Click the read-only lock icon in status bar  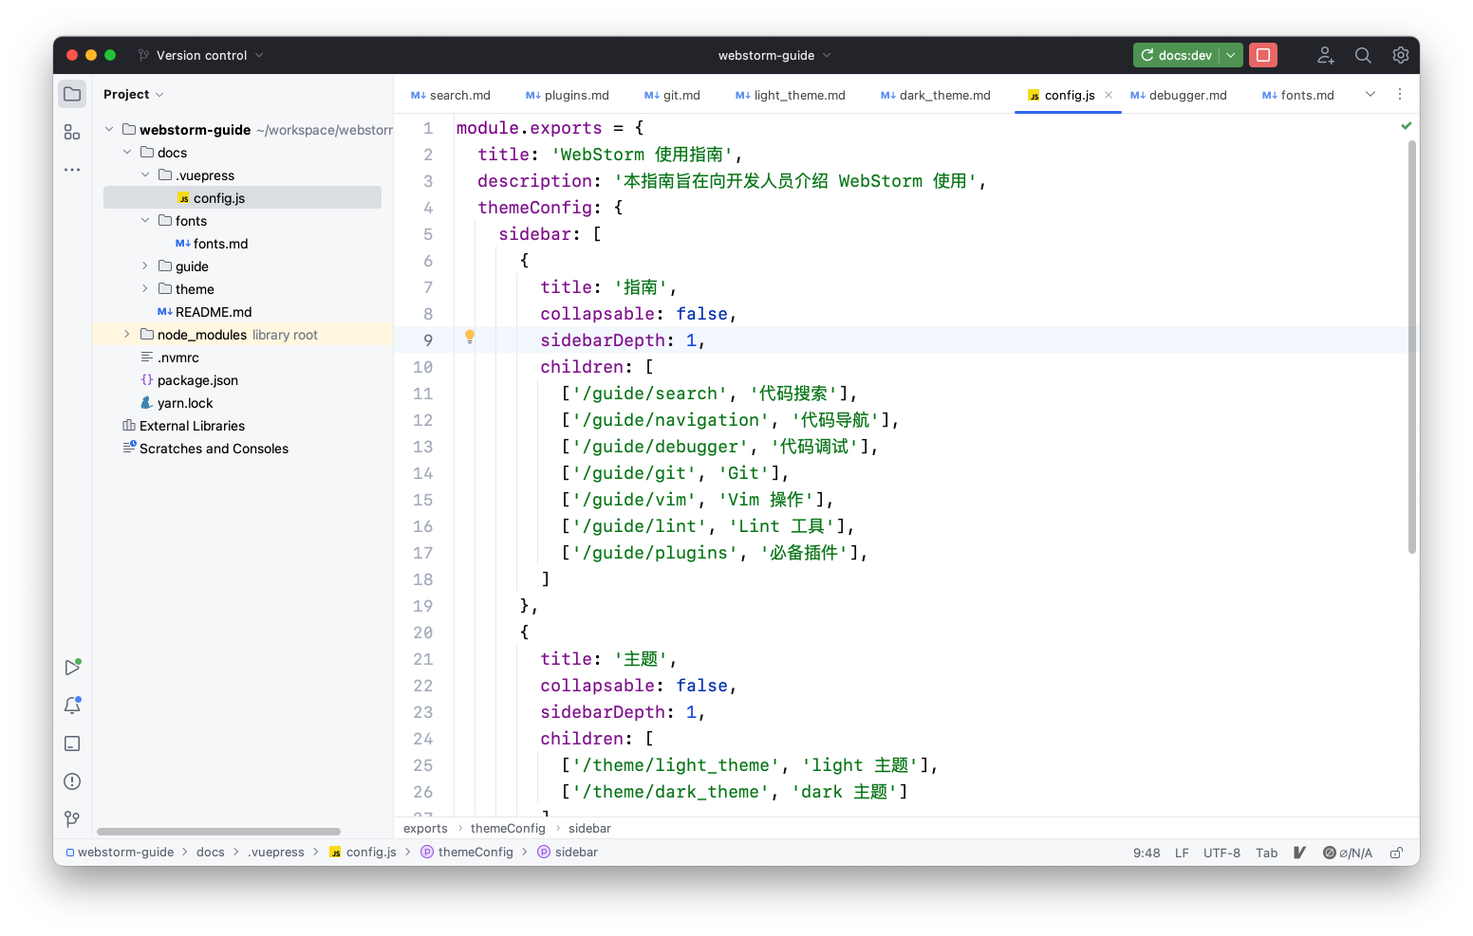click(1397, 853)
